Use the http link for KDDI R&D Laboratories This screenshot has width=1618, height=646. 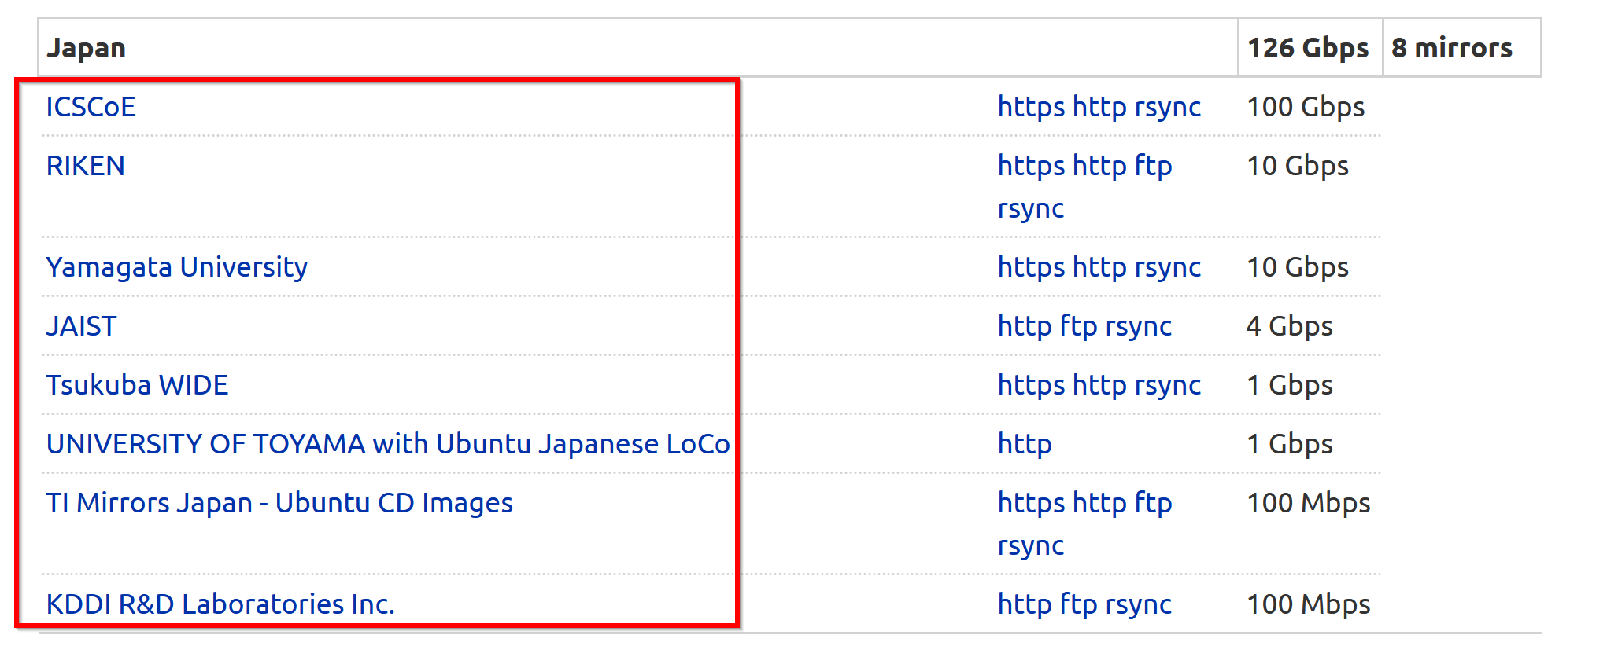[1025, 604]
